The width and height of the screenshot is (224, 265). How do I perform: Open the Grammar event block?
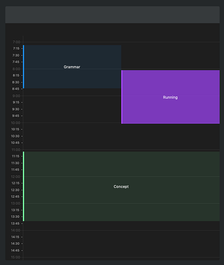pyautogui.click(x=72, y=67)
